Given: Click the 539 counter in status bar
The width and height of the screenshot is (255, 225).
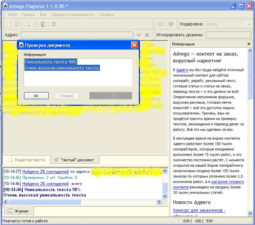Looking at the screenshot, I should click(209, 221).
